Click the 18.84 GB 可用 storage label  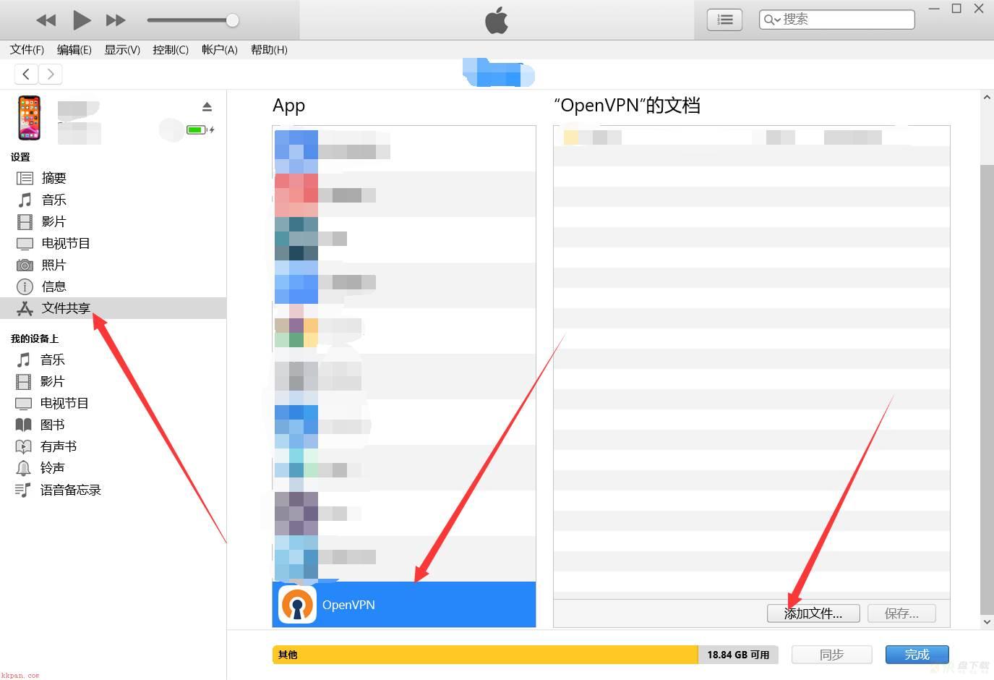(x=738, y=655)
